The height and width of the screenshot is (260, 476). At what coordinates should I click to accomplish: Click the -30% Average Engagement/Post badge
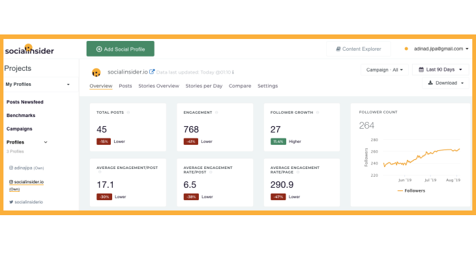(104, 197)
